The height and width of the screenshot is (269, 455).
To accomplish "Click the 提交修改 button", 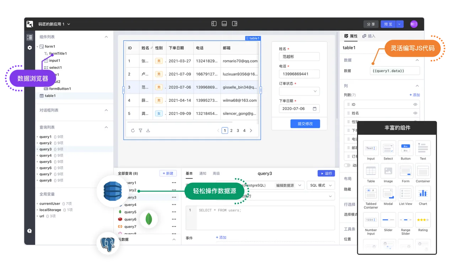I will coord(305,123).
